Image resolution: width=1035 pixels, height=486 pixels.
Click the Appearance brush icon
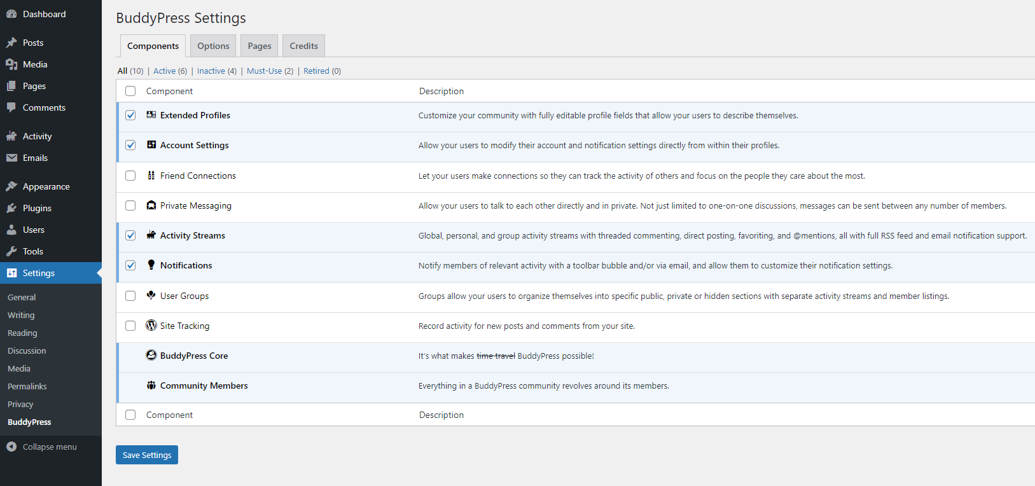click(x=11, y=186)
